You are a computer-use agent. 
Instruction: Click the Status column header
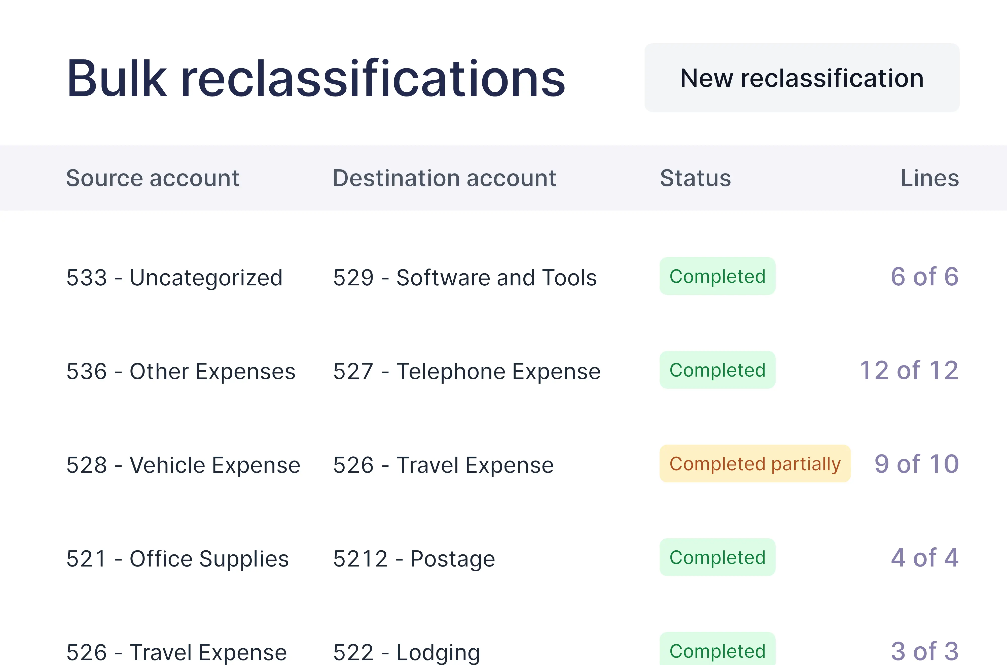click(695, 178)
